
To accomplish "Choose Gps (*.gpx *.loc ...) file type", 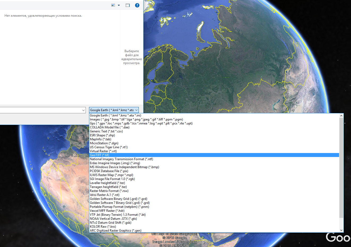I will (x=214, y=123).
